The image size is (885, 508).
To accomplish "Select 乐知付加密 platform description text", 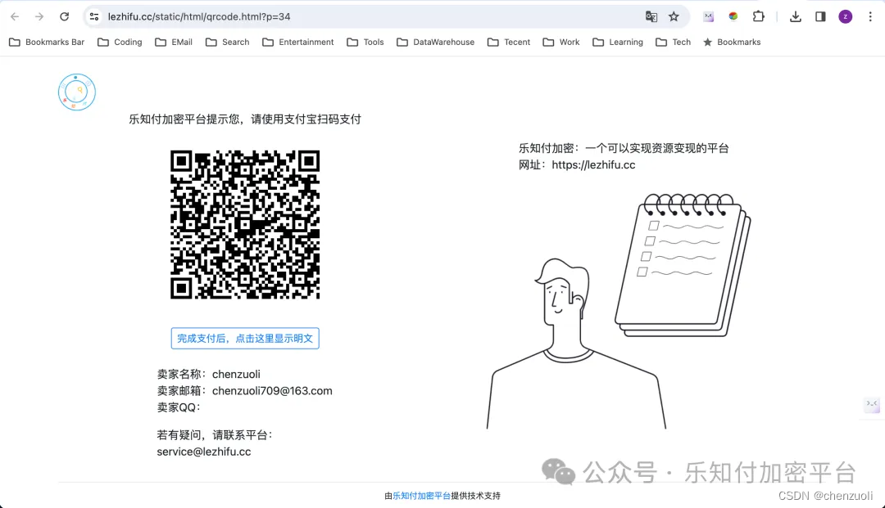I will coord(624,148).
